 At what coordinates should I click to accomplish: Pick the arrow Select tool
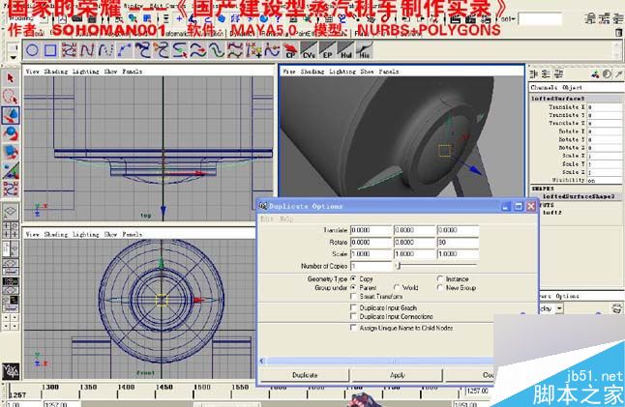pos(11,78)
